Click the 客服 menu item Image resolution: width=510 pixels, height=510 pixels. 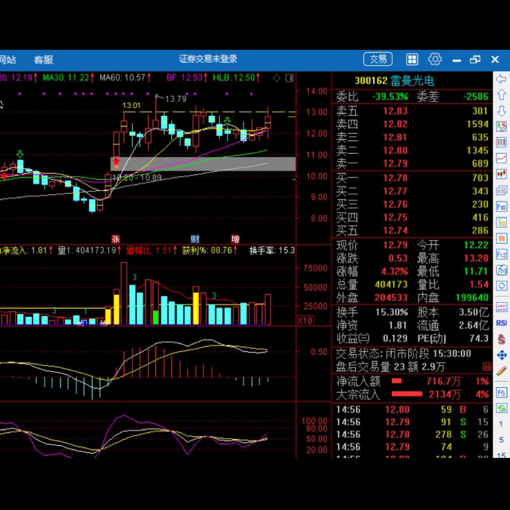click(x=43, y=60)
